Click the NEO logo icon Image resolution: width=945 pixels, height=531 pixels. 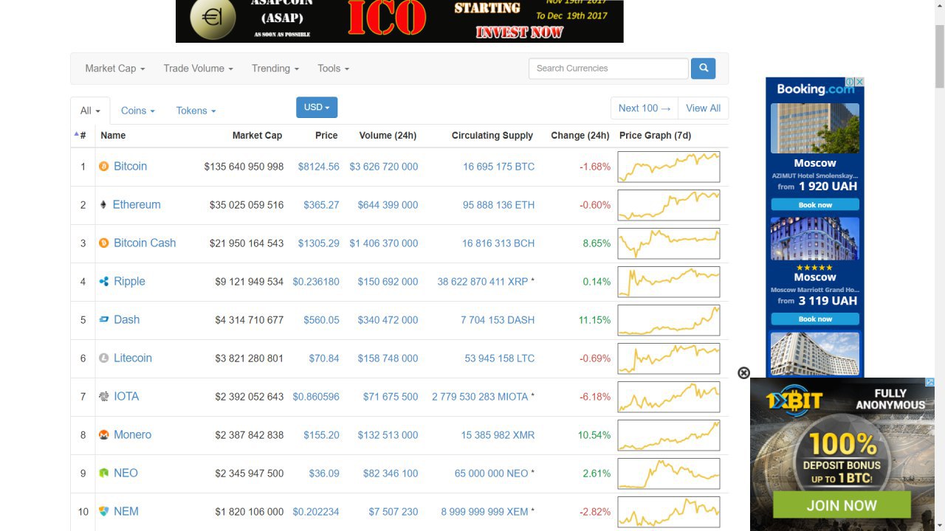point(103,473)
